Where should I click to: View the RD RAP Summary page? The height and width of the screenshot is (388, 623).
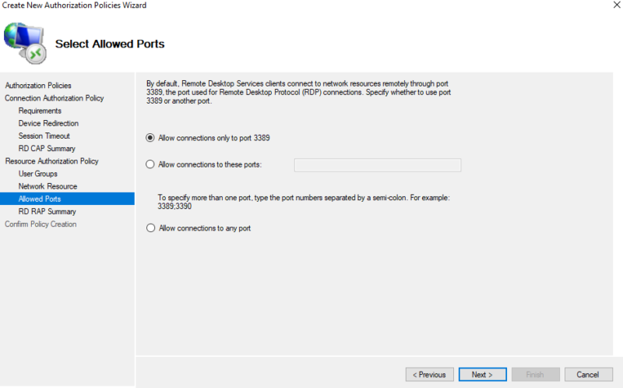[x=47, y=211]
